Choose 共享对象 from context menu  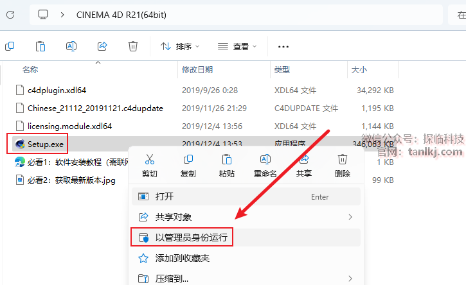point(246,217)
